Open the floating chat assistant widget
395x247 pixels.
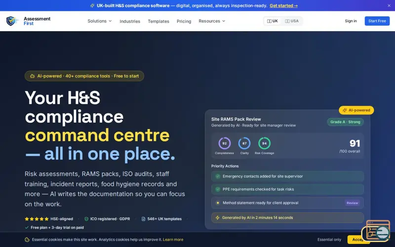point(376,231)
